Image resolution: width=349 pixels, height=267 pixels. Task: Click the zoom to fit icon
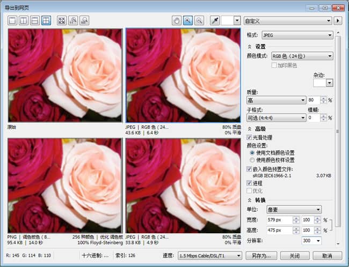[62, 21]
